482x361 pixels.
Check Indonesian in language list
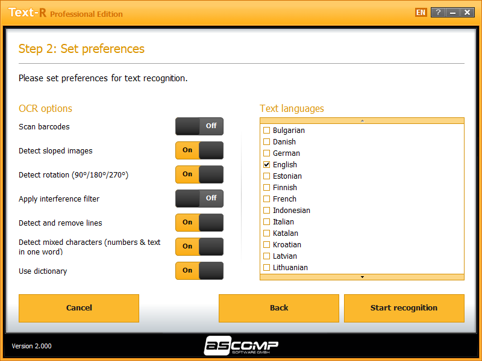point(266,210)
